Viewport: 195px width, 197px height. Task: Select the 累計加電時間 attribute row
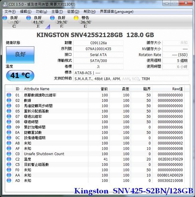pos(95,127)
